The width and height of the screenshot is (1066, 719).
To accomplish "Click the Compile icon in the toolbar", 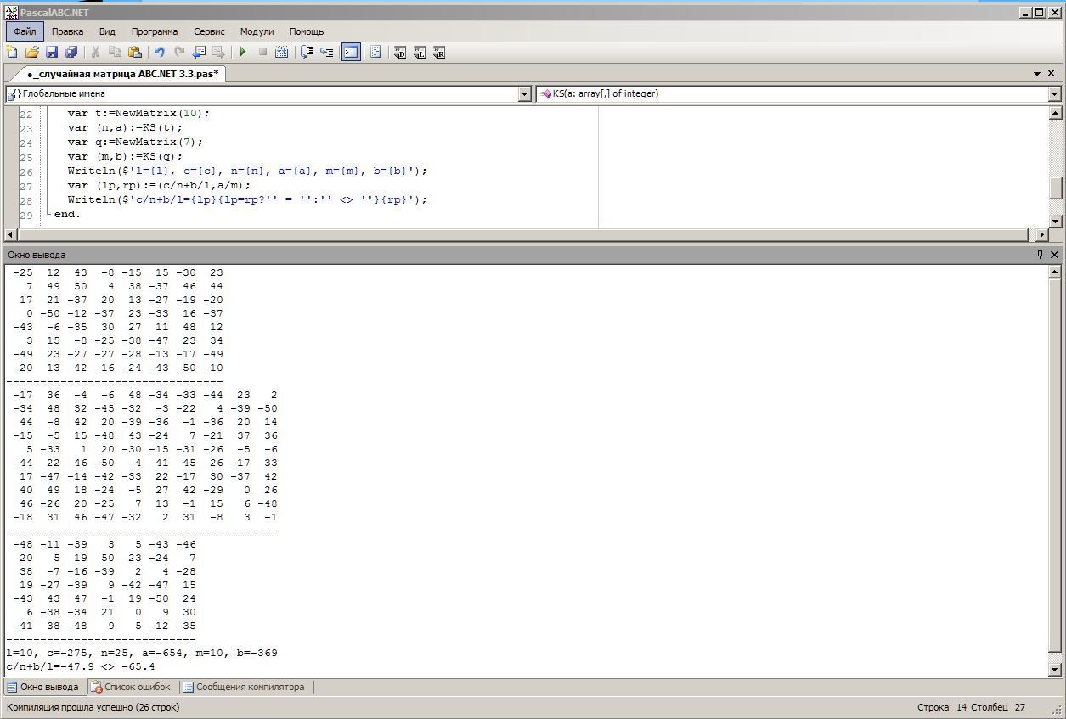I will coord(282,53).
